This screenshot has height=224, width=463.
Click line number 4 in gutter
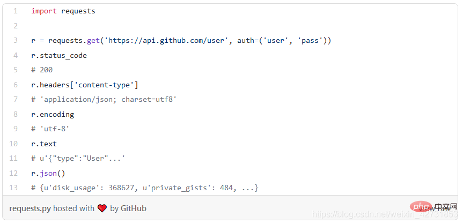[x=15, y=55]
